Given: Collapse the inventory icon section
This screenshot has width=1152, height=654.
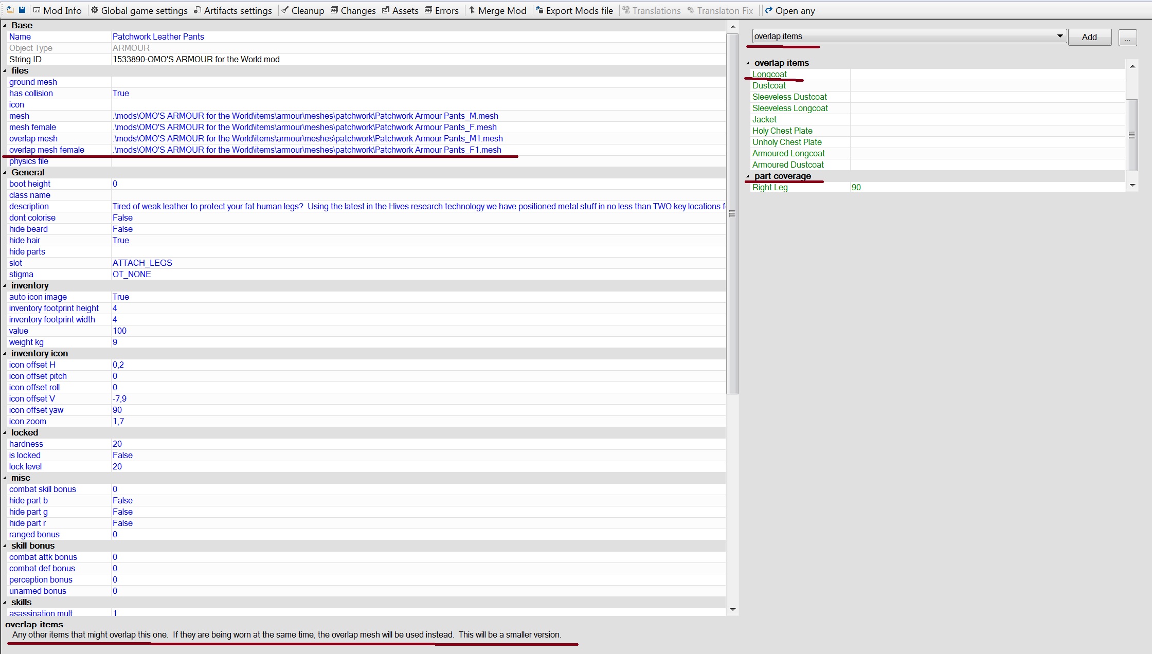Looking at the screenshot, I should click(5, 353).
